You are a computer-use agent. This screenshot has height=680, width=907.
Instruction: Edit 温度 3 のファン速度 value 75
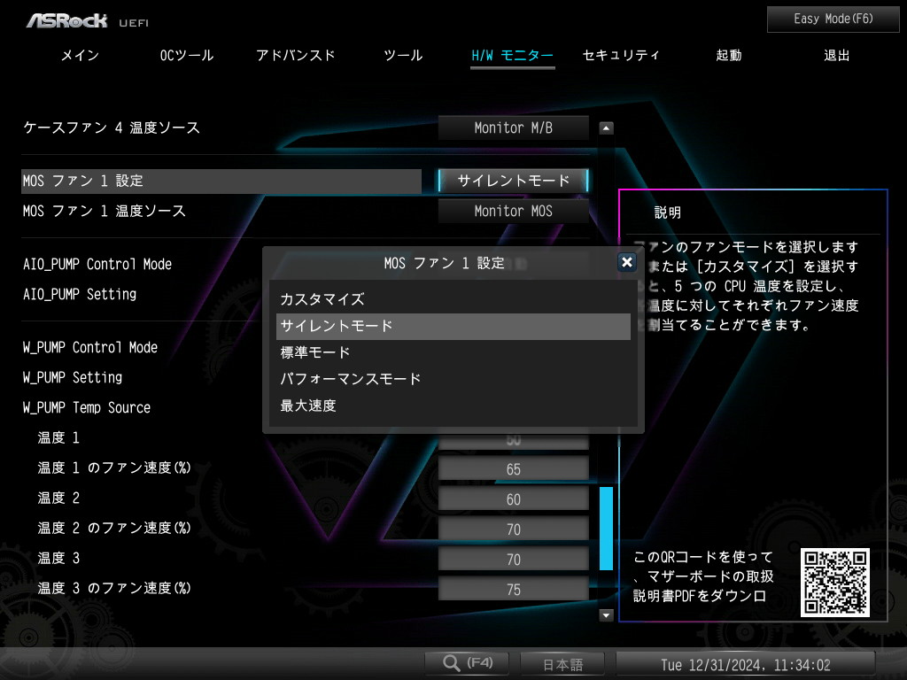click(513, 590)
